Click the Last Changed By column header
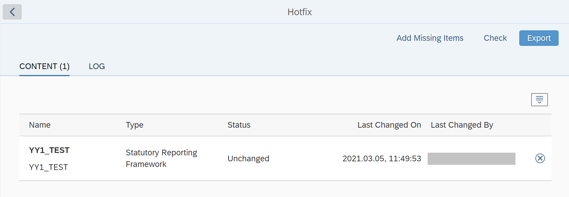Screen dimensions: 569x197 click(462, 125)
